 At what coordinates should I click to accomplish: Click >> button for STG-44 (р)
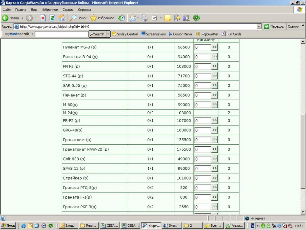coord(214,76)
